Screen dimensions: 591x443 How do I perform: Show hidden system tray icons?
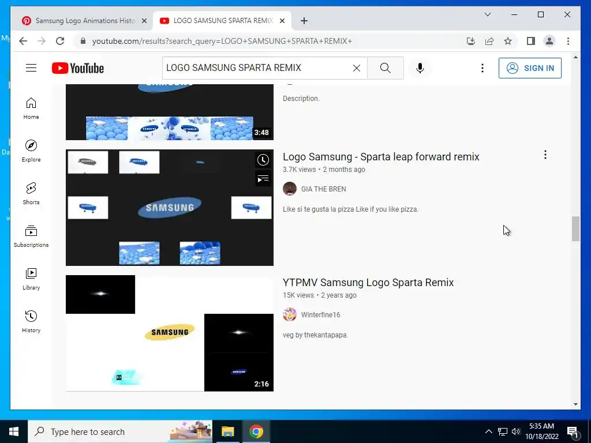pos(488,431)
